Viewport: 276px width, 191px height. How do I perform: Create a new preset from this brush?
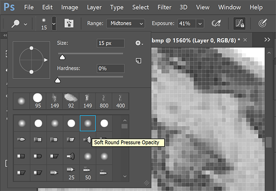tap(138, 61)
